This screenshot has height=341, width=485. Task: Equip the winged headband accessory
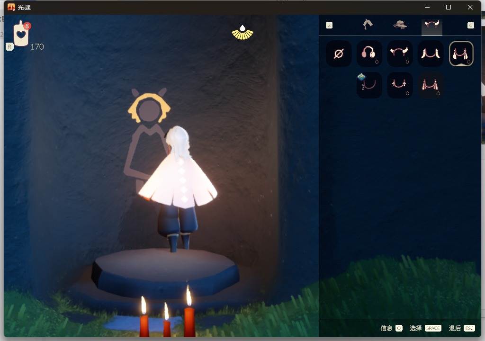[400, 54]
